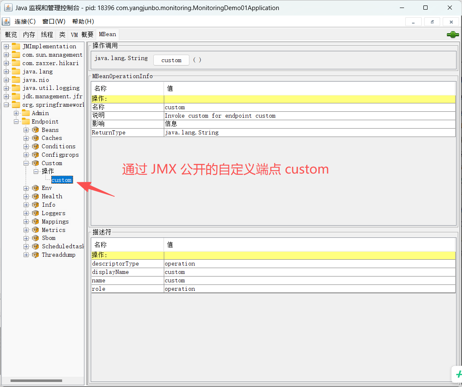This screenshot has width=462, height=387.
Task: Click the jdk.management.jfr folder icon
Action: [x=16, y=96]
